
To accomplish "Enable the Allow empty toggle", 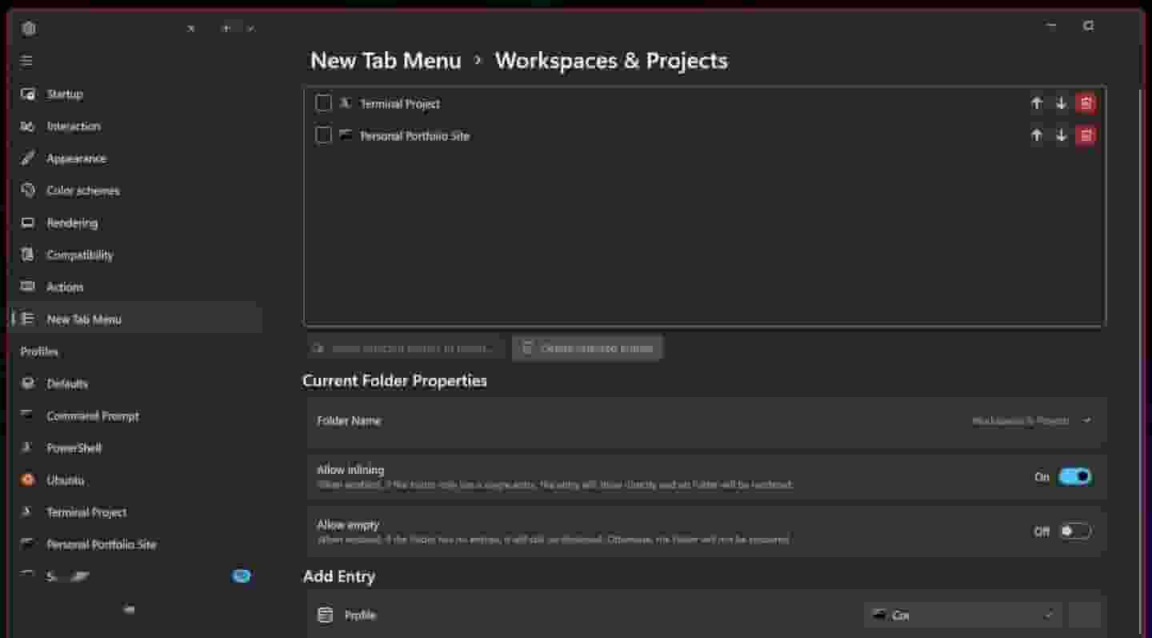I will click(1074, 532).
